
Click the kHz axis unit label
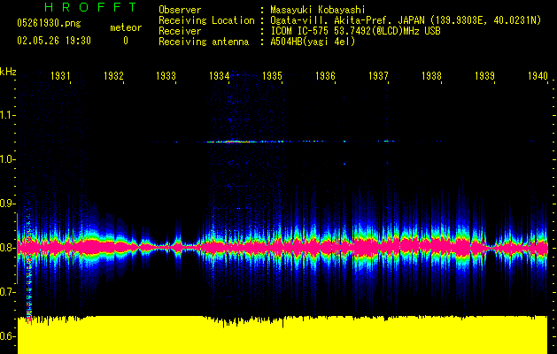click(8, 72)
